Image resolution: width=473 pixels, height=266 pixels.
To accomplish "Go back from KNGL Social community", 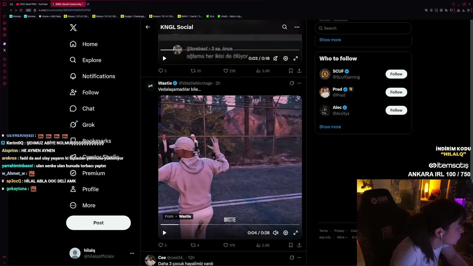I will pos(148,27).
